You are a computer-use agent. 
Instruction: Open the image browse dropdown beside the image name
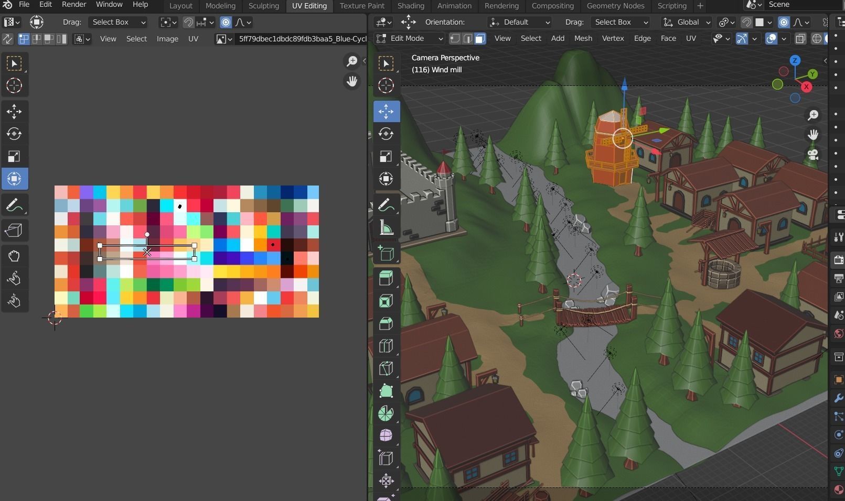(224, 39)
